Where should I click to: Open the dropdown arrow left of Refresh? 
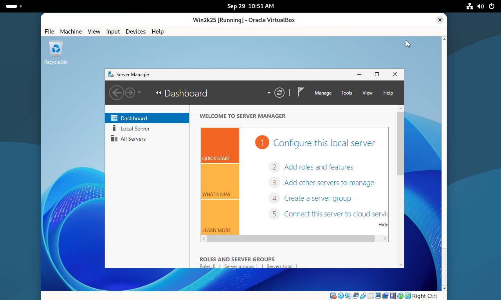[x=269, y=93]
